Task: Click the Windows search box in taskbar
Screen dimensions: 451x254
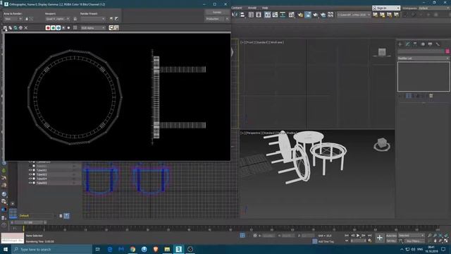Action: point(51,249)
